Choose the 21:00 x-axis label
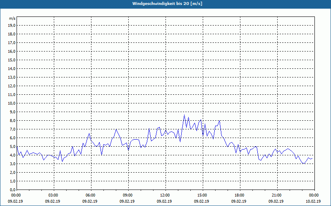 (x=277, y=195)
